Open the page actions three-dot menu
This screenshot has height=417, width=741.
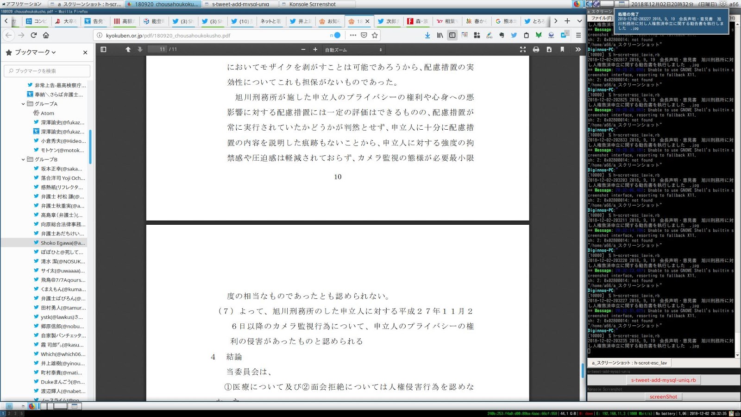(x=353, y=35)
